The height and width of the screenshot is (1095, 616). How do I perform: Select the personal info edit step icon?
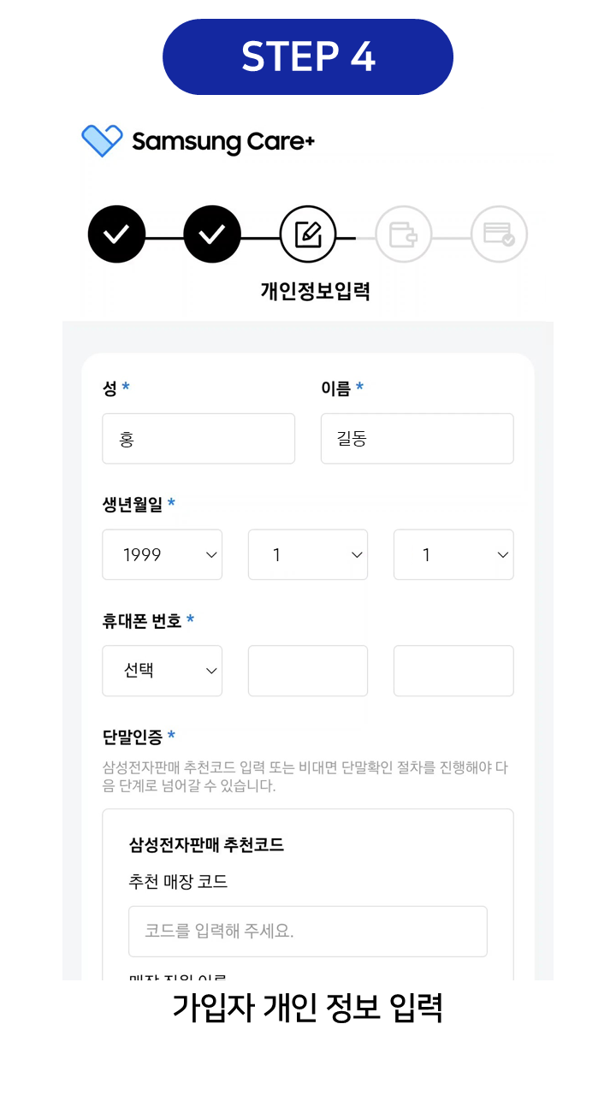[308, 234]
